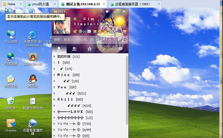Click the green online status check icon
The height and width of the screenshot is (138, 223).
[75, 19]
